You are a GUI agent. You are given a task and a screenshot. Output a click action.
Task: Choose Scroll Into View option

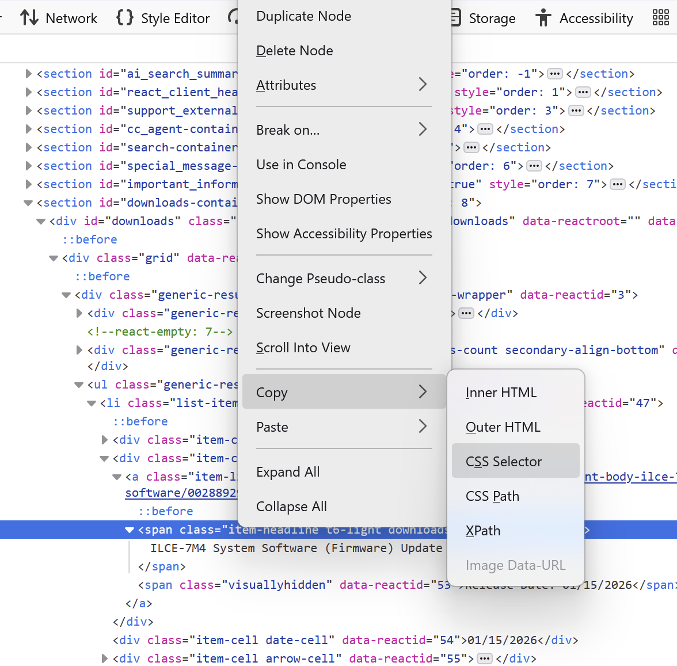303,348
